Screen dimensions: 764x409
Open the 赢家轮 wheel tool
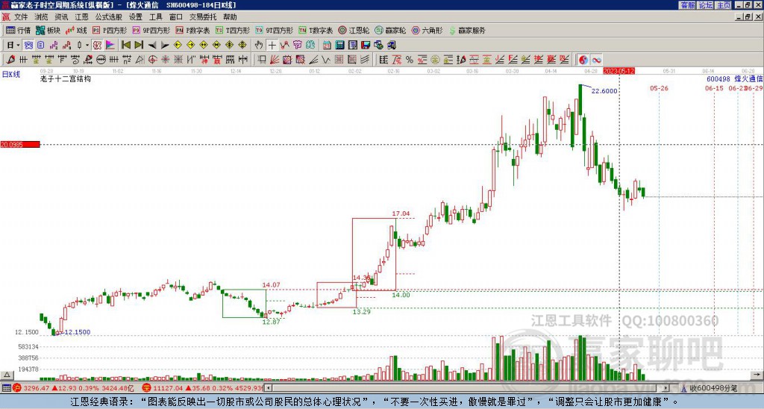[x=390, y=30]
